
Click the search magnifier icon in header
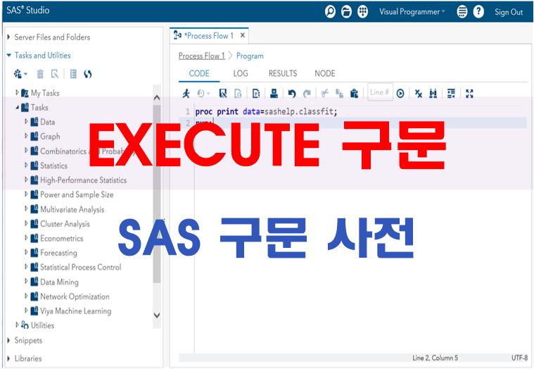(x=330, y=12)
